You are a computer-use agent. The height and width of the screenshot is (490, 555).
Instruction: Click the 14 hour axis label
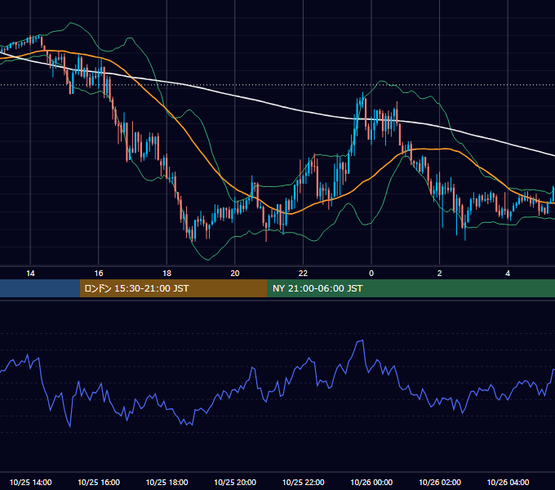click(30, 274)
